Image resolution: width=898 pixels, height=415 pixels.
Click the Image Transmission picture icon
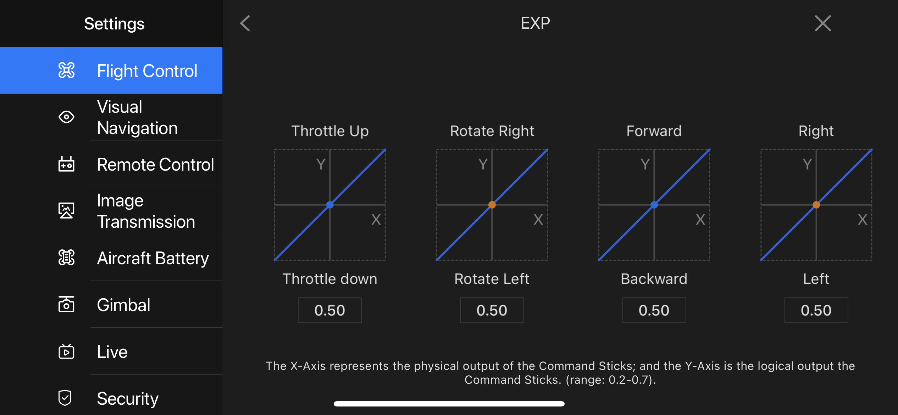click(66, 210)
